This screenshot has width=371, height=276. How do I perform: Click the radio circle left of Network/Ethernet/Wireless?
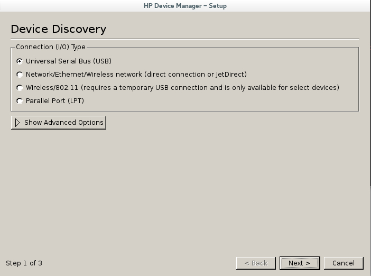click(x=20, y=75)
